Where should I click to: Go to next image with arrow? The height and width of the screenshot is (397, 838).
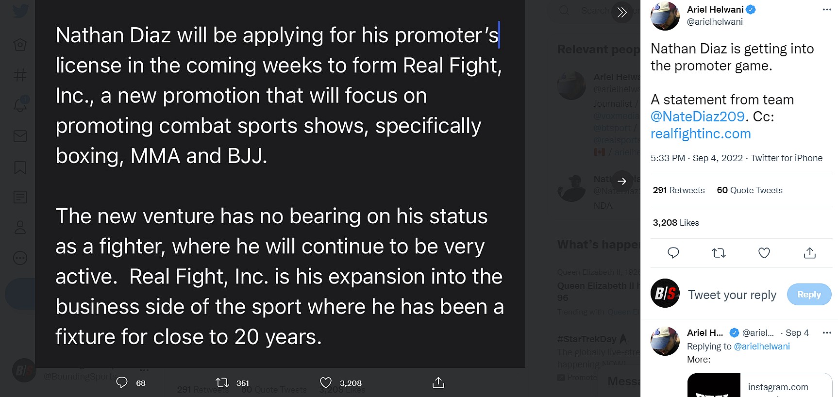[x=622, y=181]
